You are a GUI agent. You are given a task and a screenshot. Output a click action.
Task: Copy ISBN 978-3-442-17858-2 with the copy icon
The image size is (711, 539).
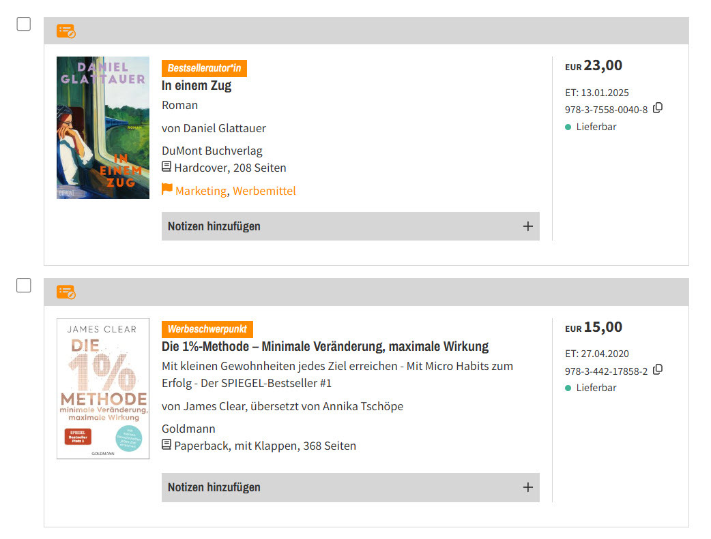tap(658, 370)
